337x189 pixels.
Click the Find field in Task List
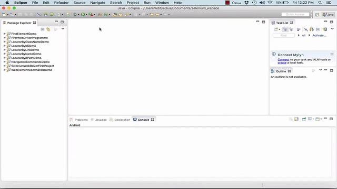coord(283,35)
